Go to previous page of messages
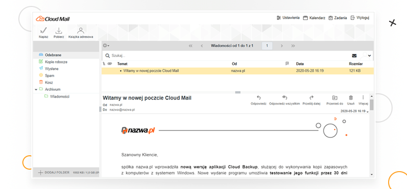The height and width of the screenshot is (189, 407). click(x=202, y=46)
